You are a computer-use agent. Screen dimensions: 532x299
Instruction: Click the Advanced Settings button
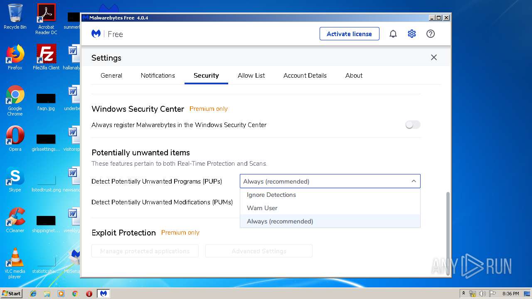259,251
